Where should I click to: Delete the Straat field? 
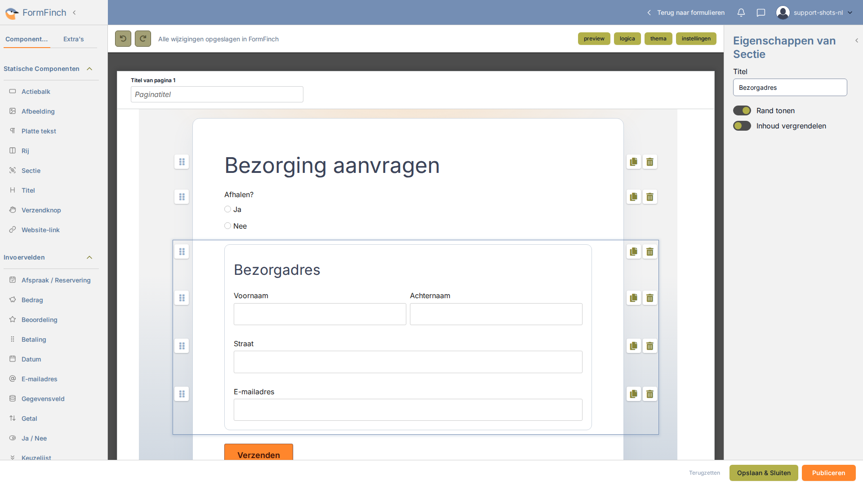click(x=650, y=346)
